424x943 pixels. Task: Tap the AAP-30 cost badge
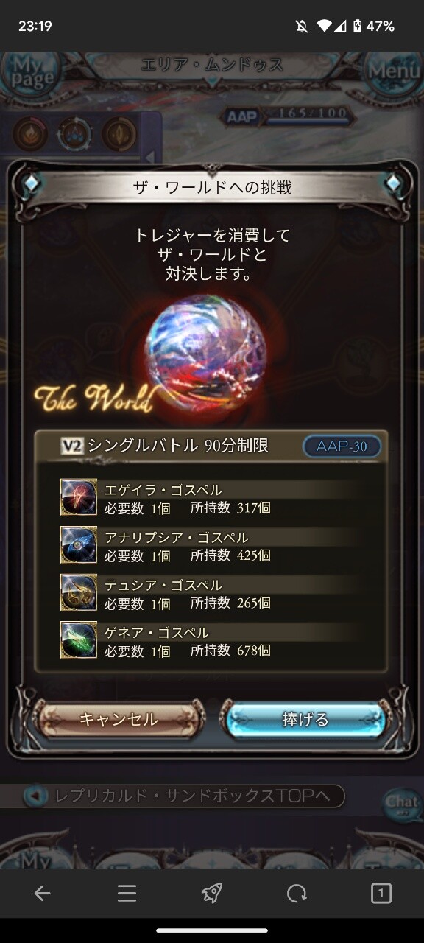342,446
